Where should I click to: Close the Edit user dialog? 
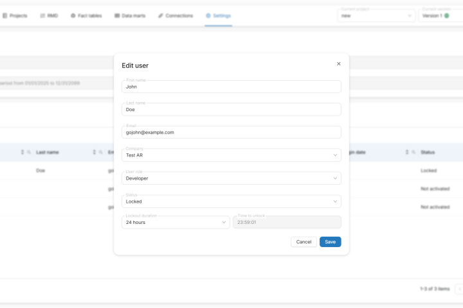(x=339, y=64)
